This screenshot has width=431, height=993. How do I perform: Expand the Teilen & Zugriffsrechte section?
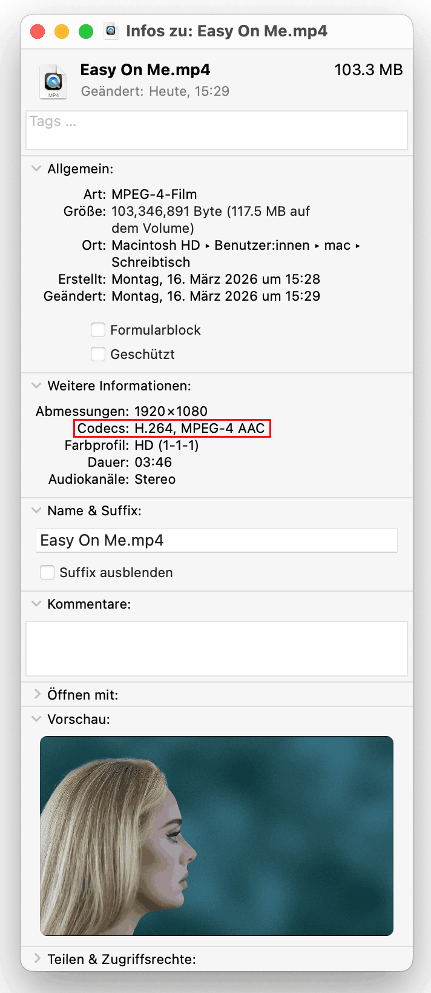point(36,958)
